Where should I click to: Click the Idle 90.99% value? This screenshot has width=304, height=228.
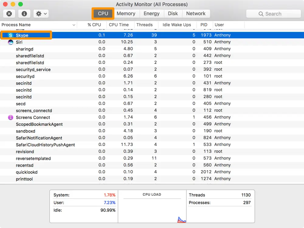tap(108, 210)
